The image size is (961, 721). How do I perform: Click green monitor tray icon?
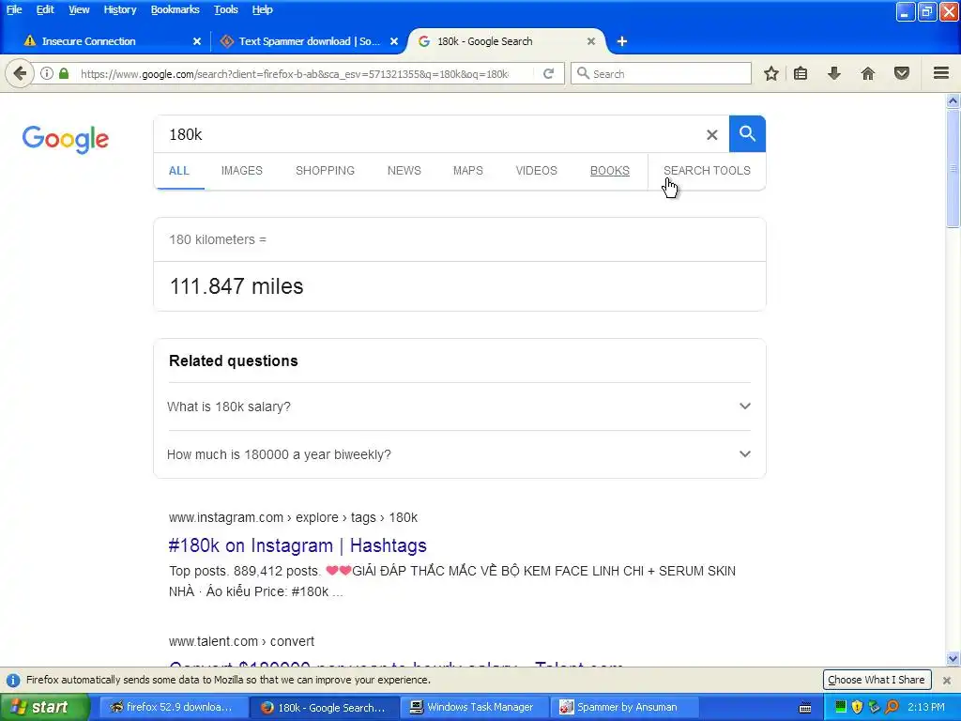(840, 708)
